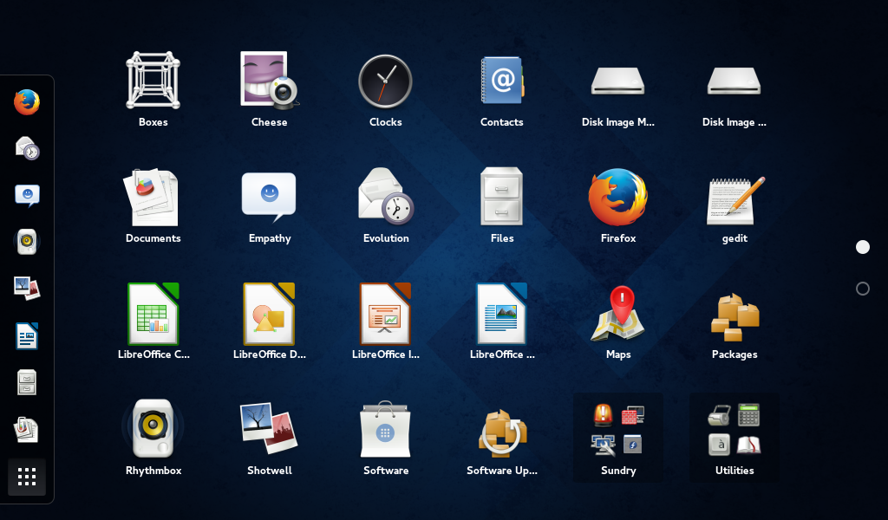Open the Maps application
This screenshot has height=520, width=888.
click(617, 313)
